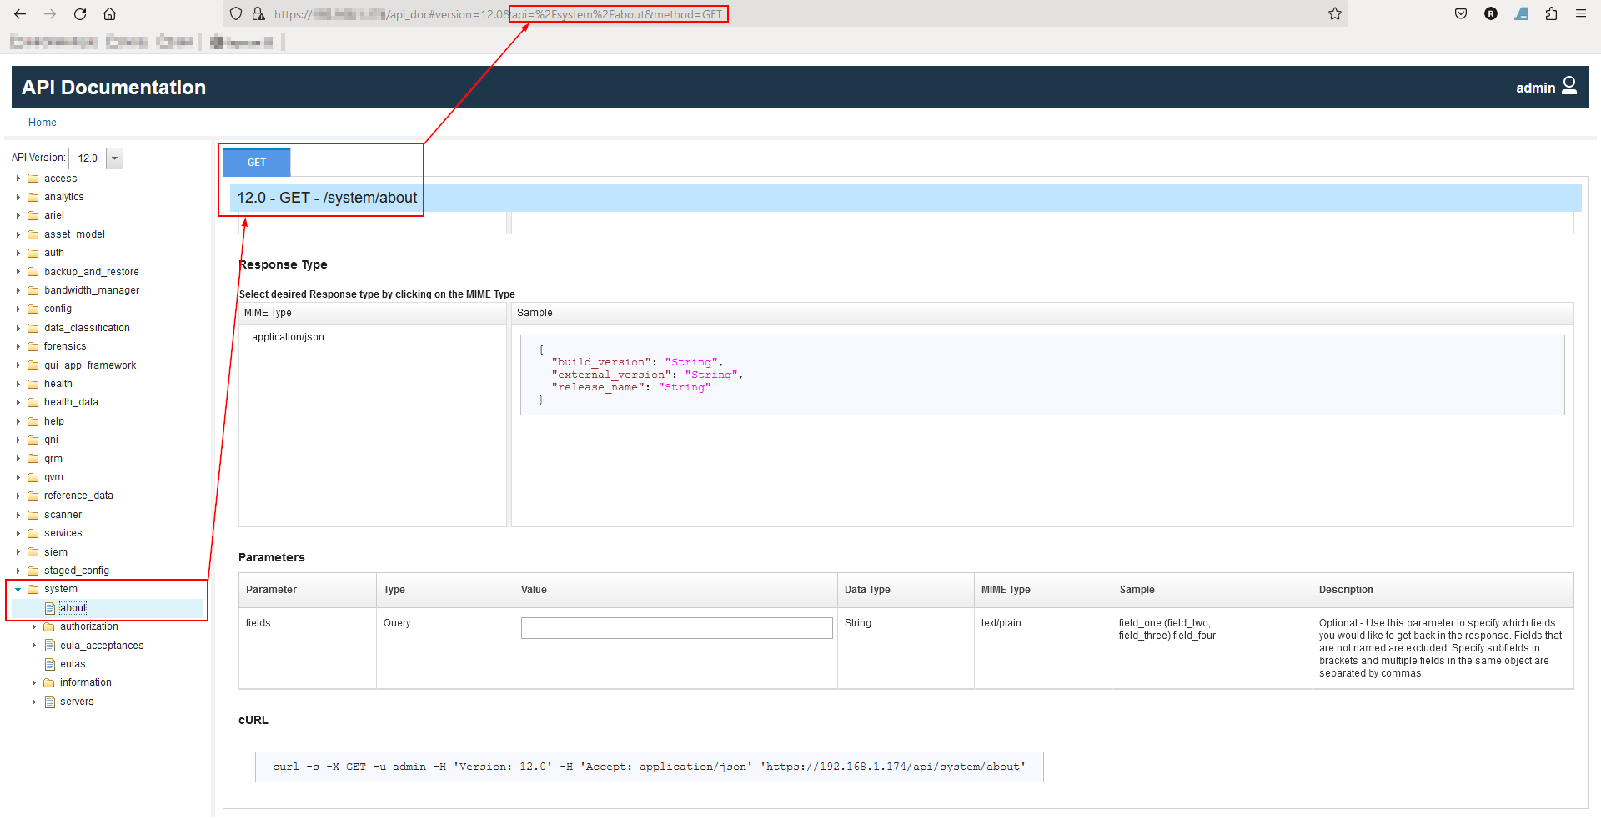This screenshot has height=820, width=1601.
Task: Click the eulas document icon
Action: [x=50, y=664]
